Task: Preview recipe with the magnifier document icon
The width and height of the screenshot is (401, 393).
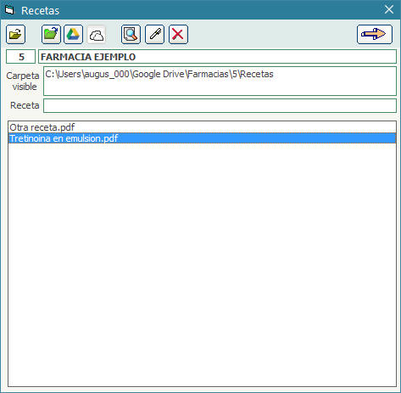Action: click(131, 35)
